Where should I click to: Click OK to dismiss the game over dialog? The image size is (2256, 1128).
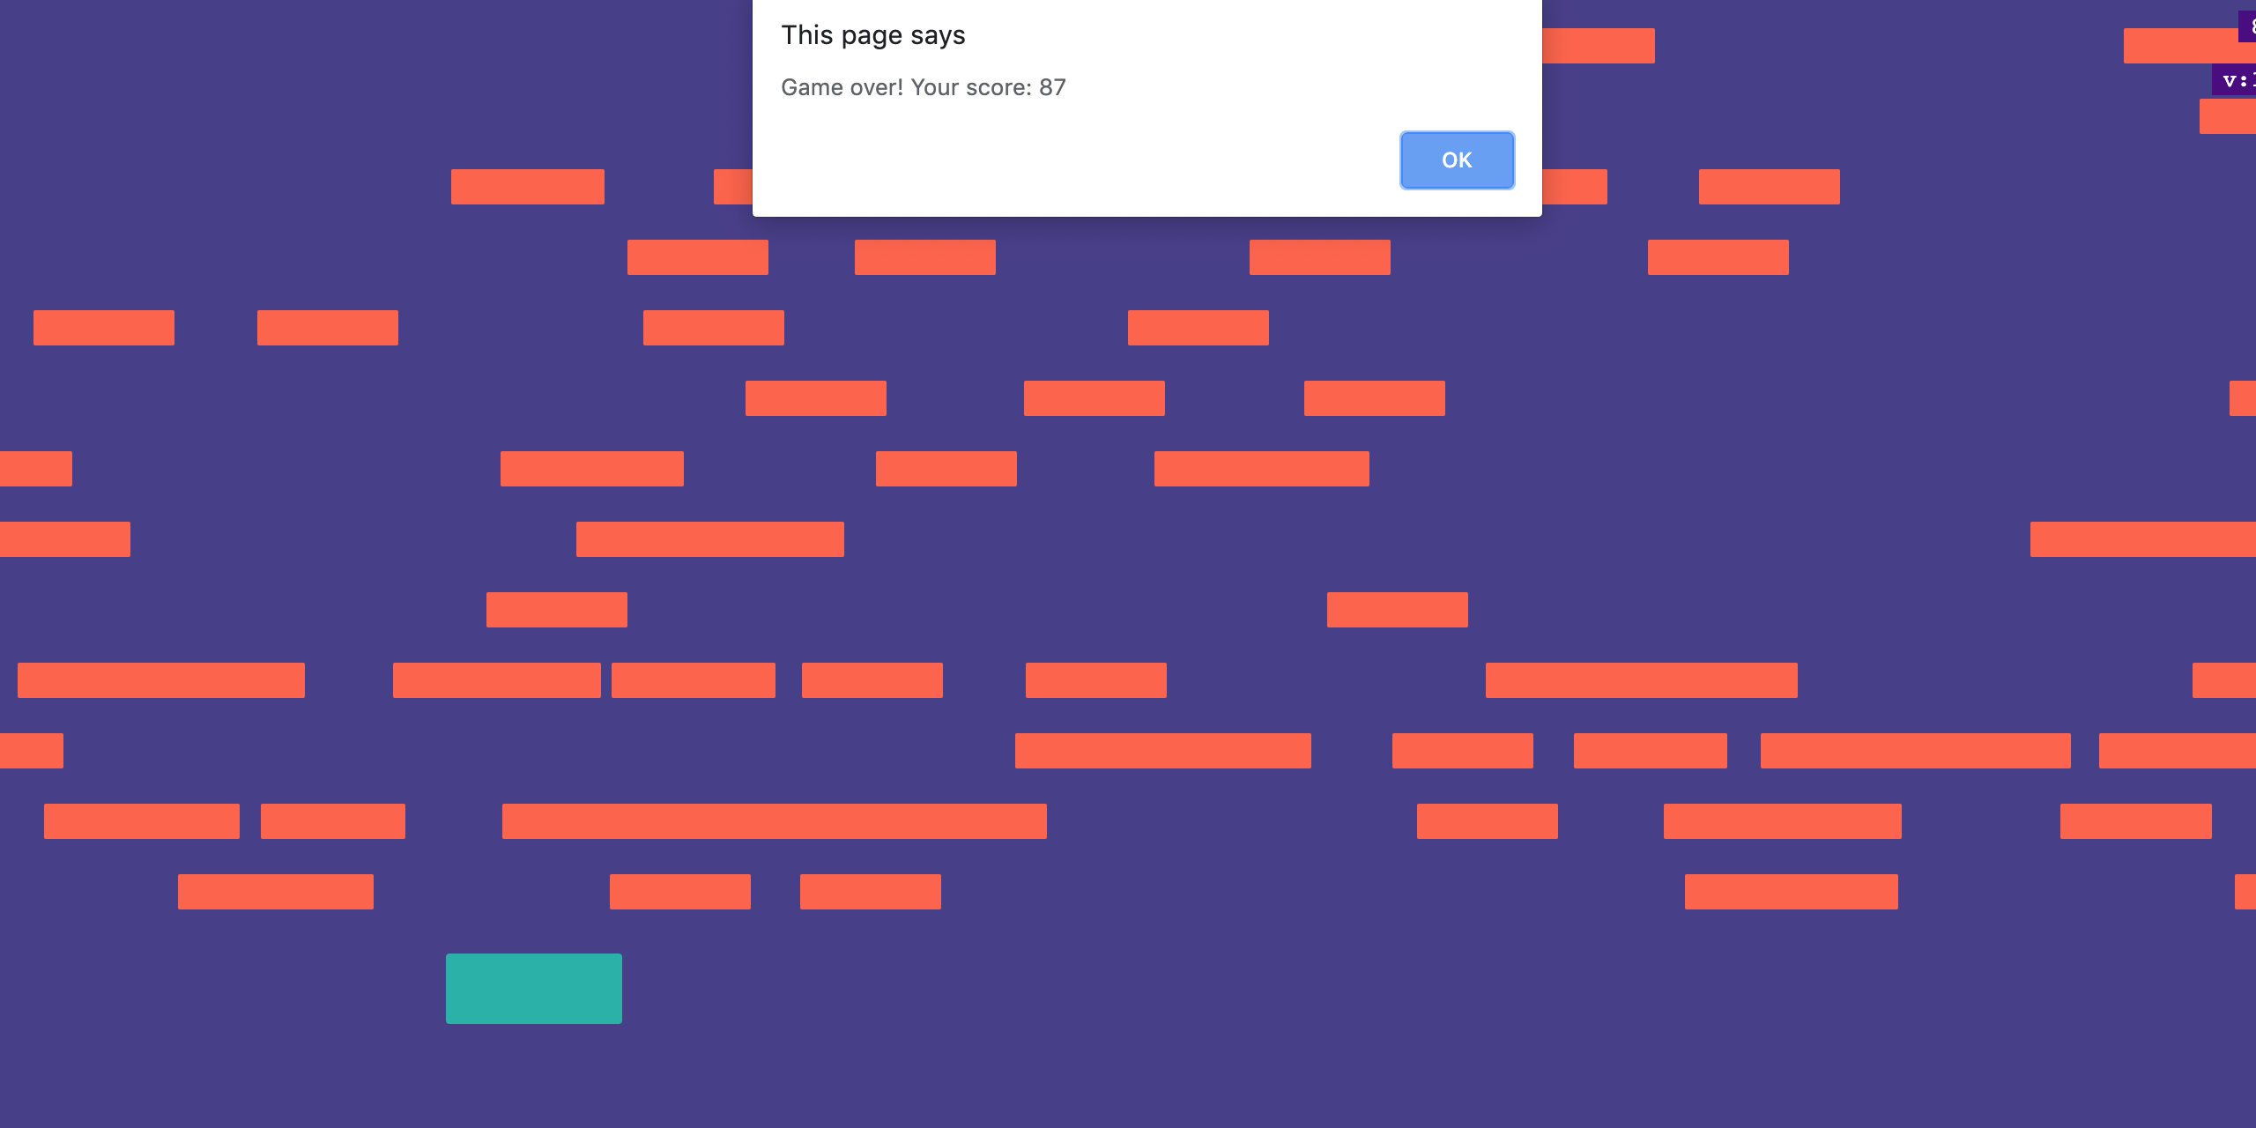click(x=1456, y=160)
